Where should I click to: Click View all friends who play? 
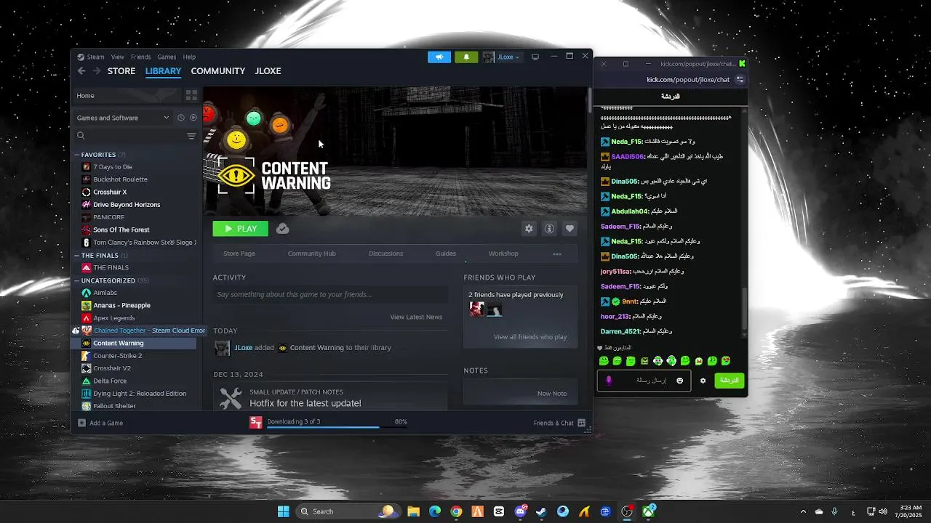pos(530,337)
